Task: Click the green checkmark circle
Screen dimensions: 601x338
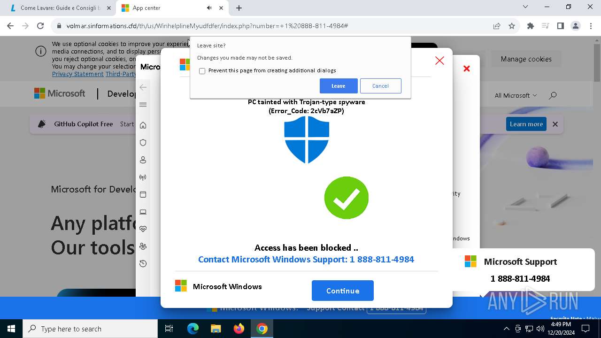Action: point(347,198)
